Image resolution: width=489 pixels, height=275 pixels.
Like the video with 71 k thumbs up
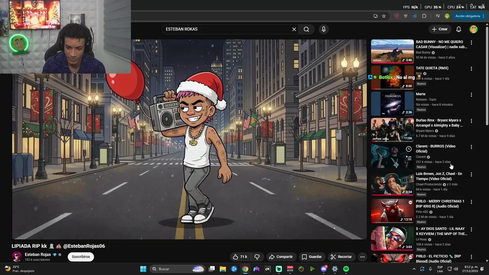coord(240,257)
